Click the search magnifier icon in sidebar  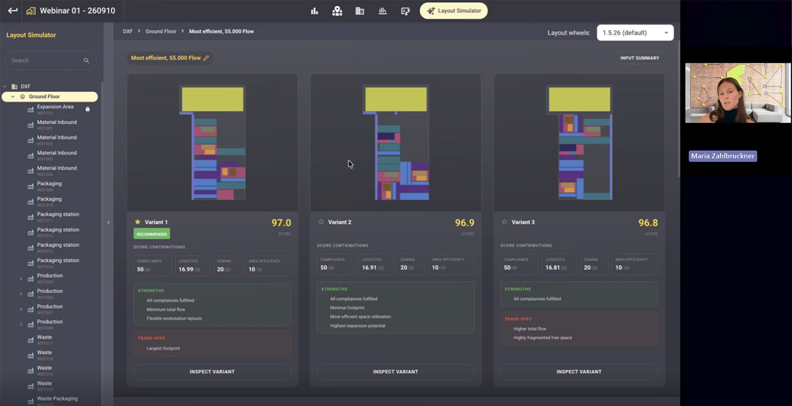[87, 61]
